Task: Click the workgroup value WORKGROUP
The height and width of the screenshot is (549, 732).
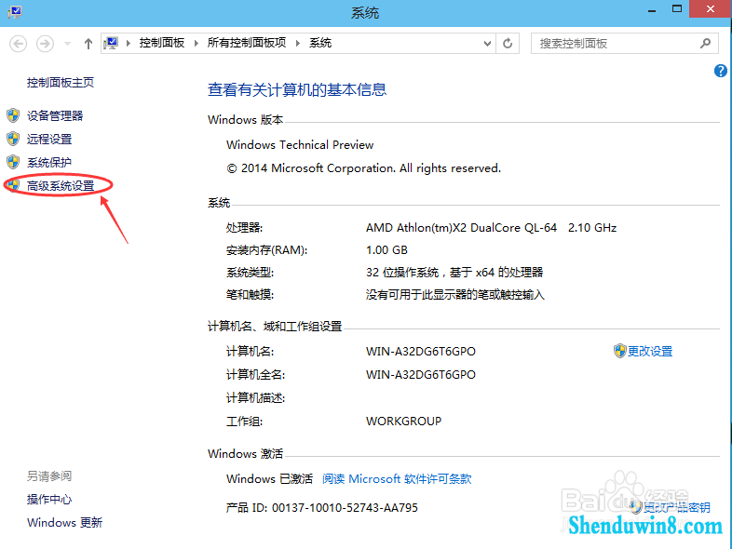Action: point(403,422)
